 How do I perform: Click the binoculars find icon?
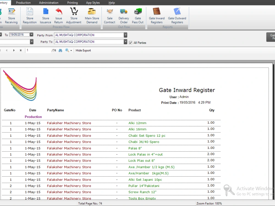pyautogui.click(x=60, y=51)
